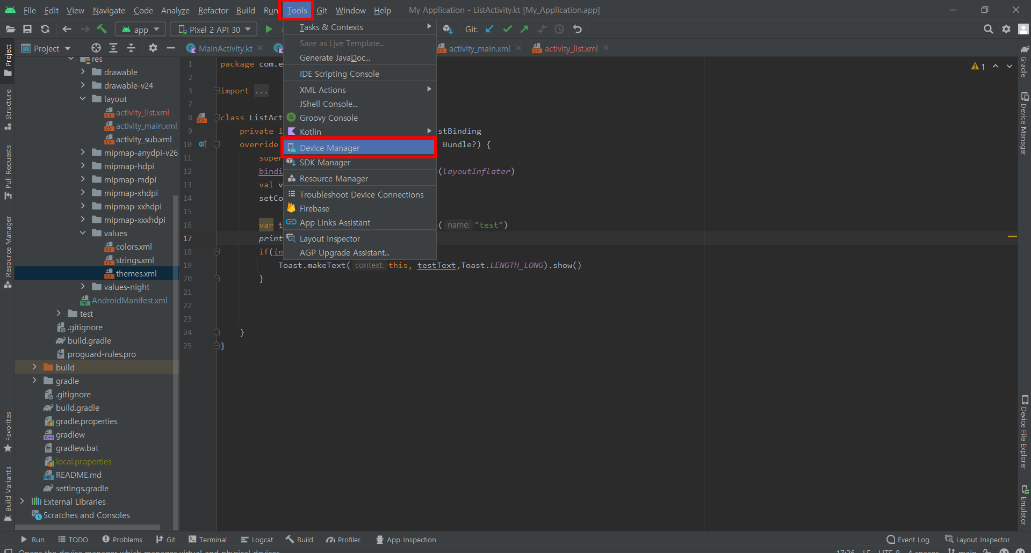Open App Inspection tool window
1031x553 pixels.
click(406, 540)
